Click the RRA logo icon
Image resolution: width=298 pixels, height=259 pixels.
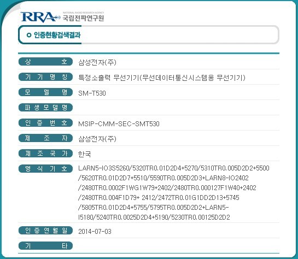[x=40, y=17]
